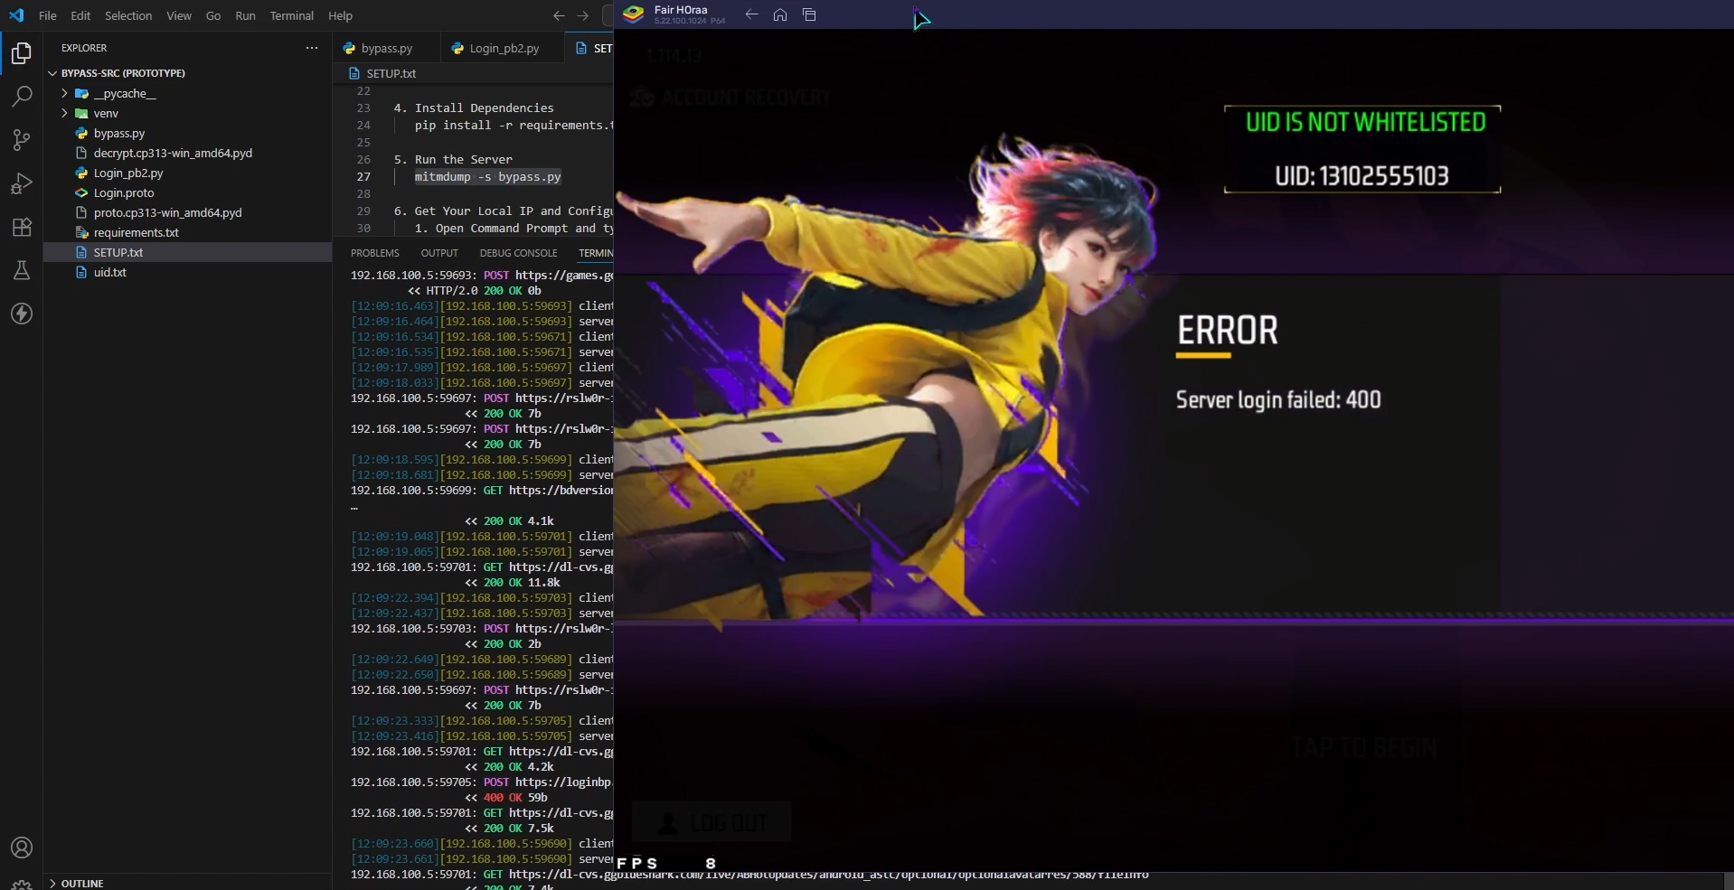Expand the venv folder
Screen dimensions: 1734x890
point(63,113)
